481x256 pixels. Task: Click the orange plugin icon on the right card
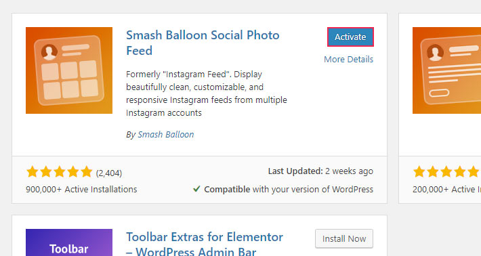coord(446,70)
